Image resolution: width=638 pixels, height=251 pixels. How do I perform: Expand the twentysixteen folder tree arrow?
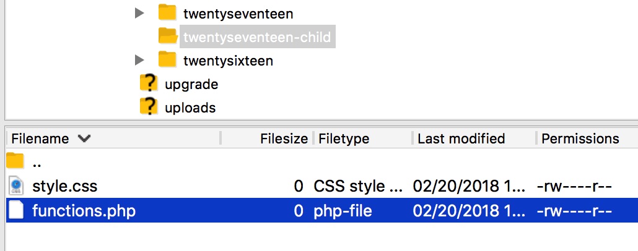click(x=139, y=60)
